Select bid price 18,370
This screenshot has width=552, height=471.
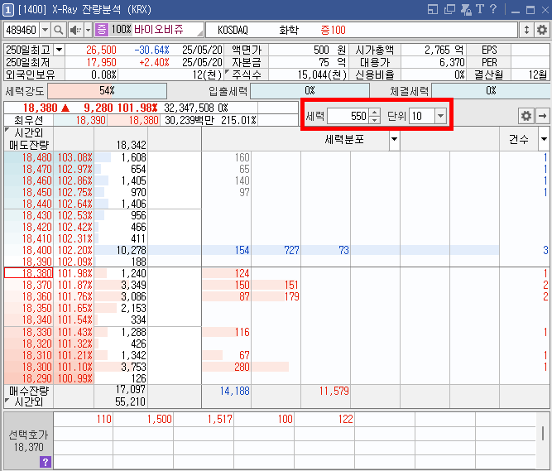[x=28, y=285]
